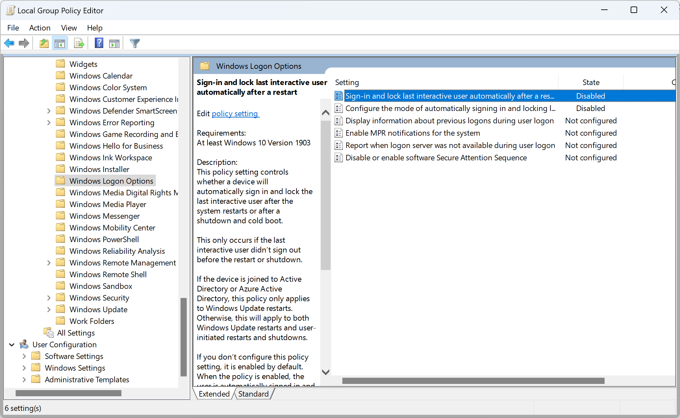Click the Up one level folder icon
The height and width of the screenshot is (418, 680).
pyautogui.click(x=44, y=43)
